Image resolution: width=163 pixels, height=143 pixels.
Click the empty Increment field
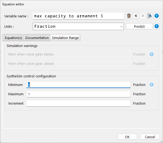(78, 104)
